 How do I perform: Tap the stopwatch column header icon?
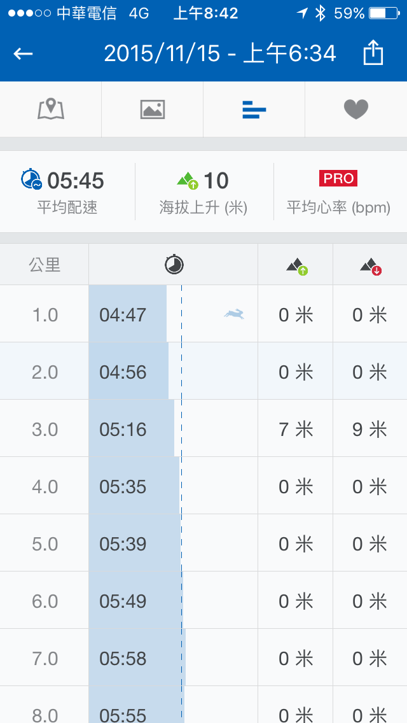click(x=174, y=265)
